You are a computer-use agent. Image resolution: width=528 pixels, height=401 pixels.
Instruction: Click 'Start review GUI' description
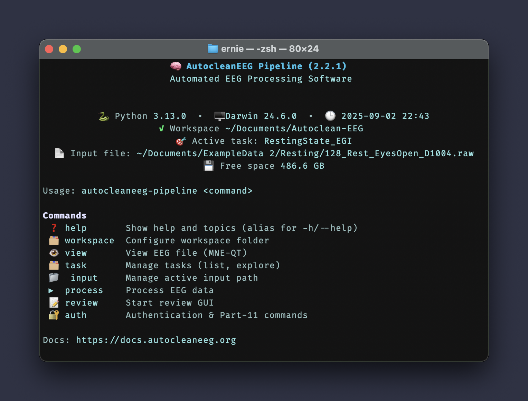click(x=170, y=303)
